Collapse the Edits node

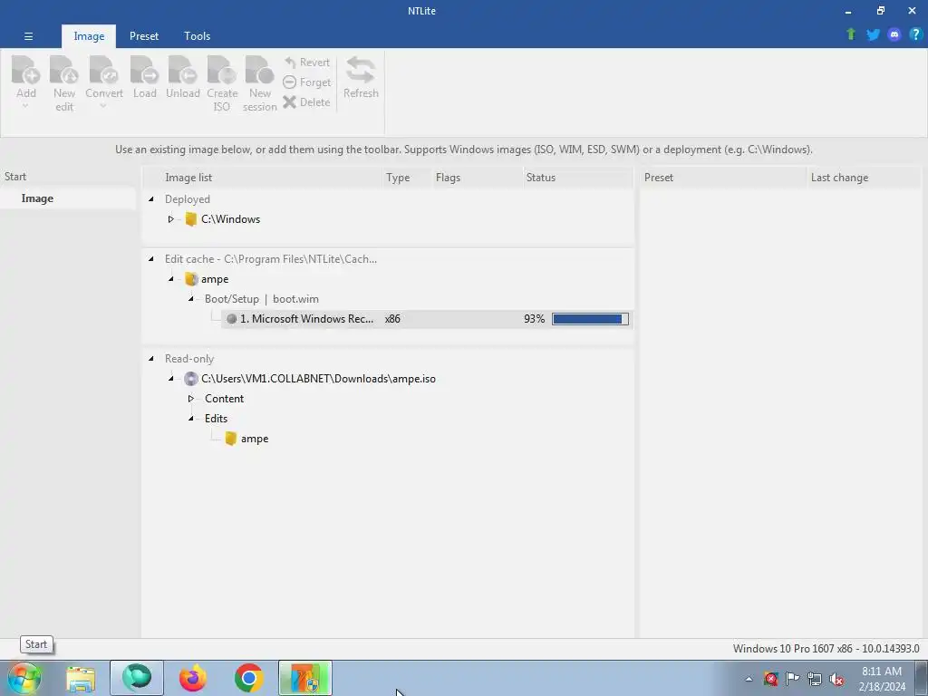click(x=190, y=419)
